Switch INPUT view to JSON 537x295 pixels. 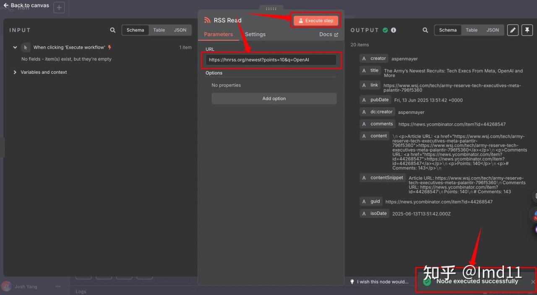point(180,30)
